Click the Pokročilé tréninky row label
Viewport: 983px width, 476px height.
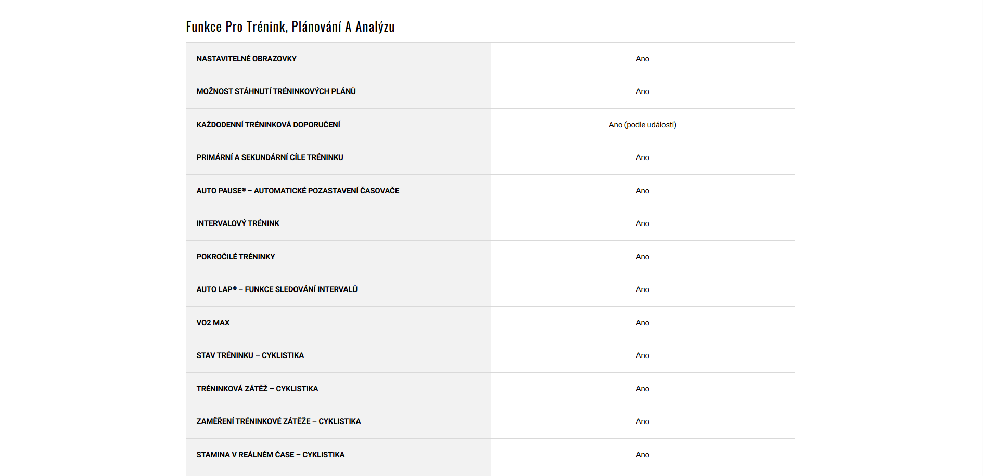[235, 257]
